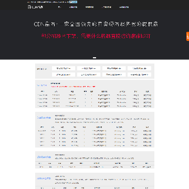
Task: Open the orange floating side tab
Action: (x=187, y=36)
